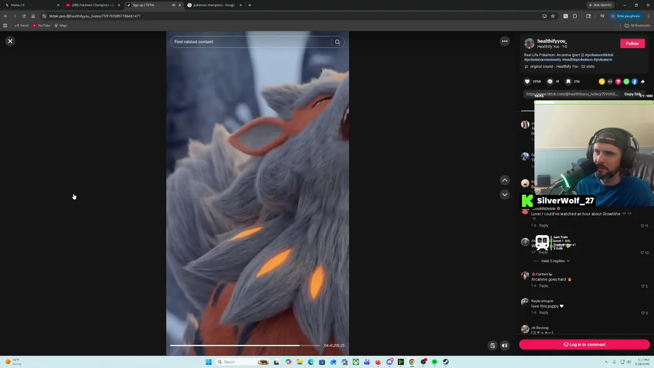Reply to the love this puppy comment
This screenshot has height=368, width=654.
click(x=544, y=313)
